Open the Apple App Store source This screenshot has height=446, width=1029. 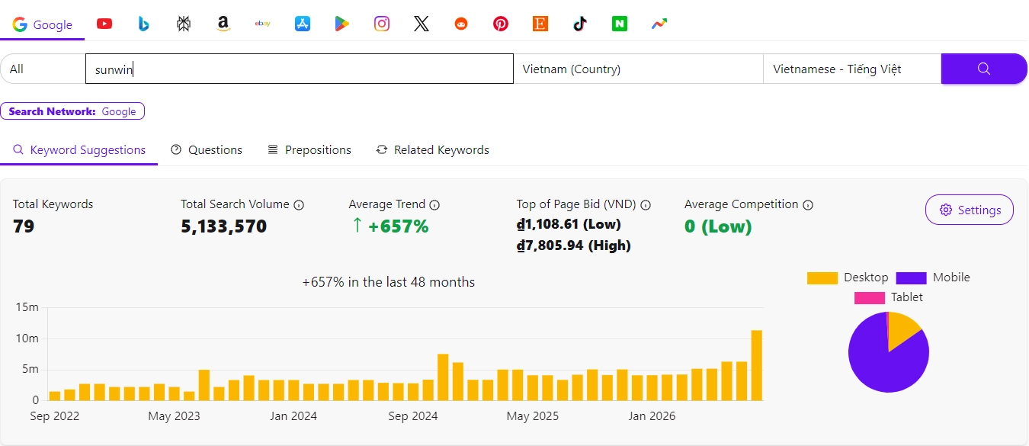(x=303, y=24)
